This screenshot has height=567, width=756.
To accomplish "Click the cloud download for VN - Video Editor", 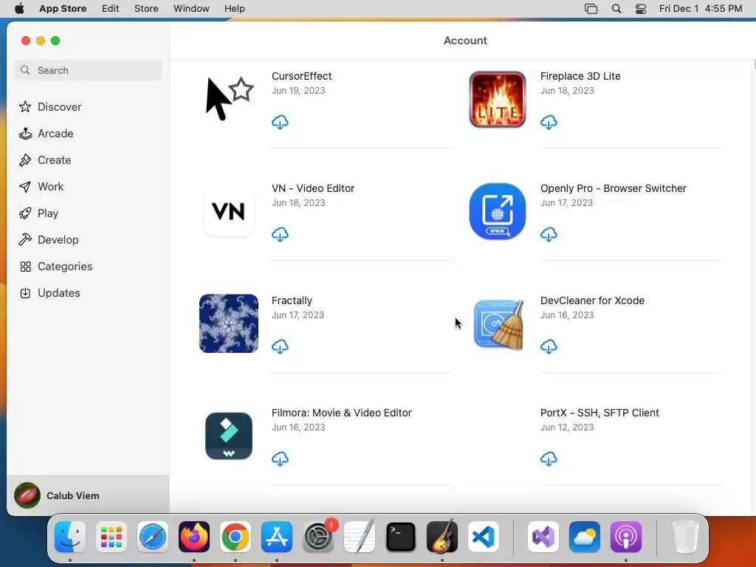I will tap(280, 235).
